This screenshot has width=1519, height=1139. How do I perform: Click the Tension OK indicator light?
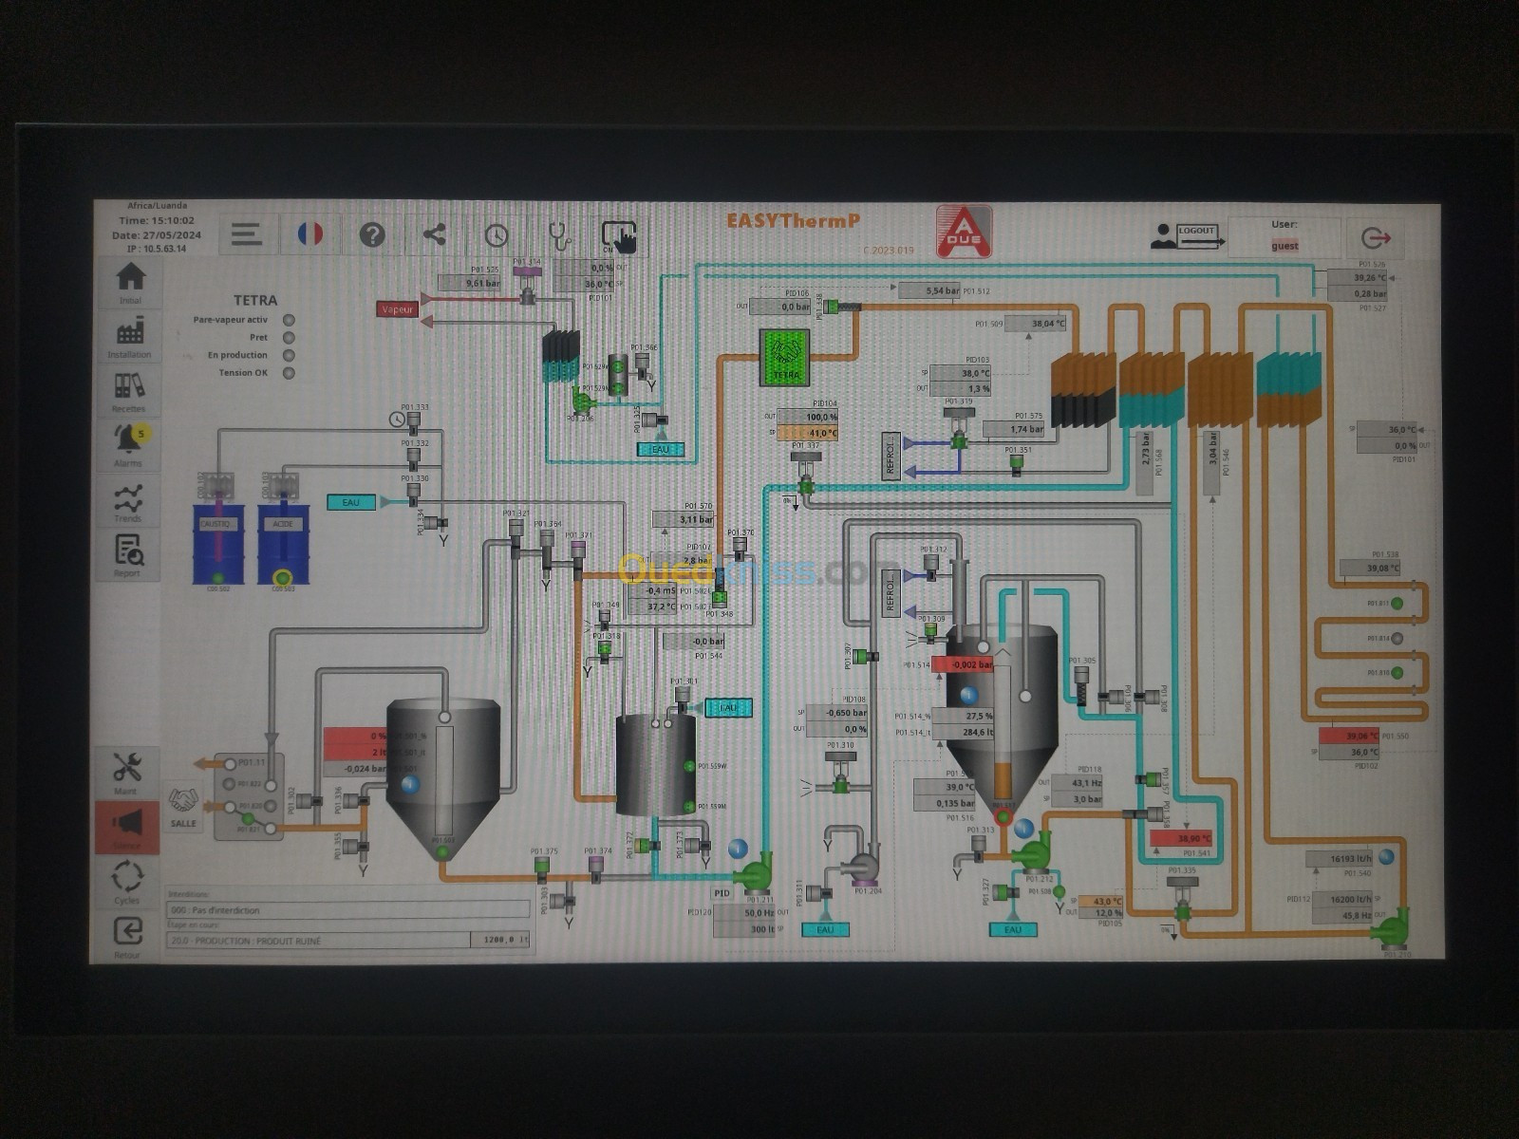(x=289, y=373)
